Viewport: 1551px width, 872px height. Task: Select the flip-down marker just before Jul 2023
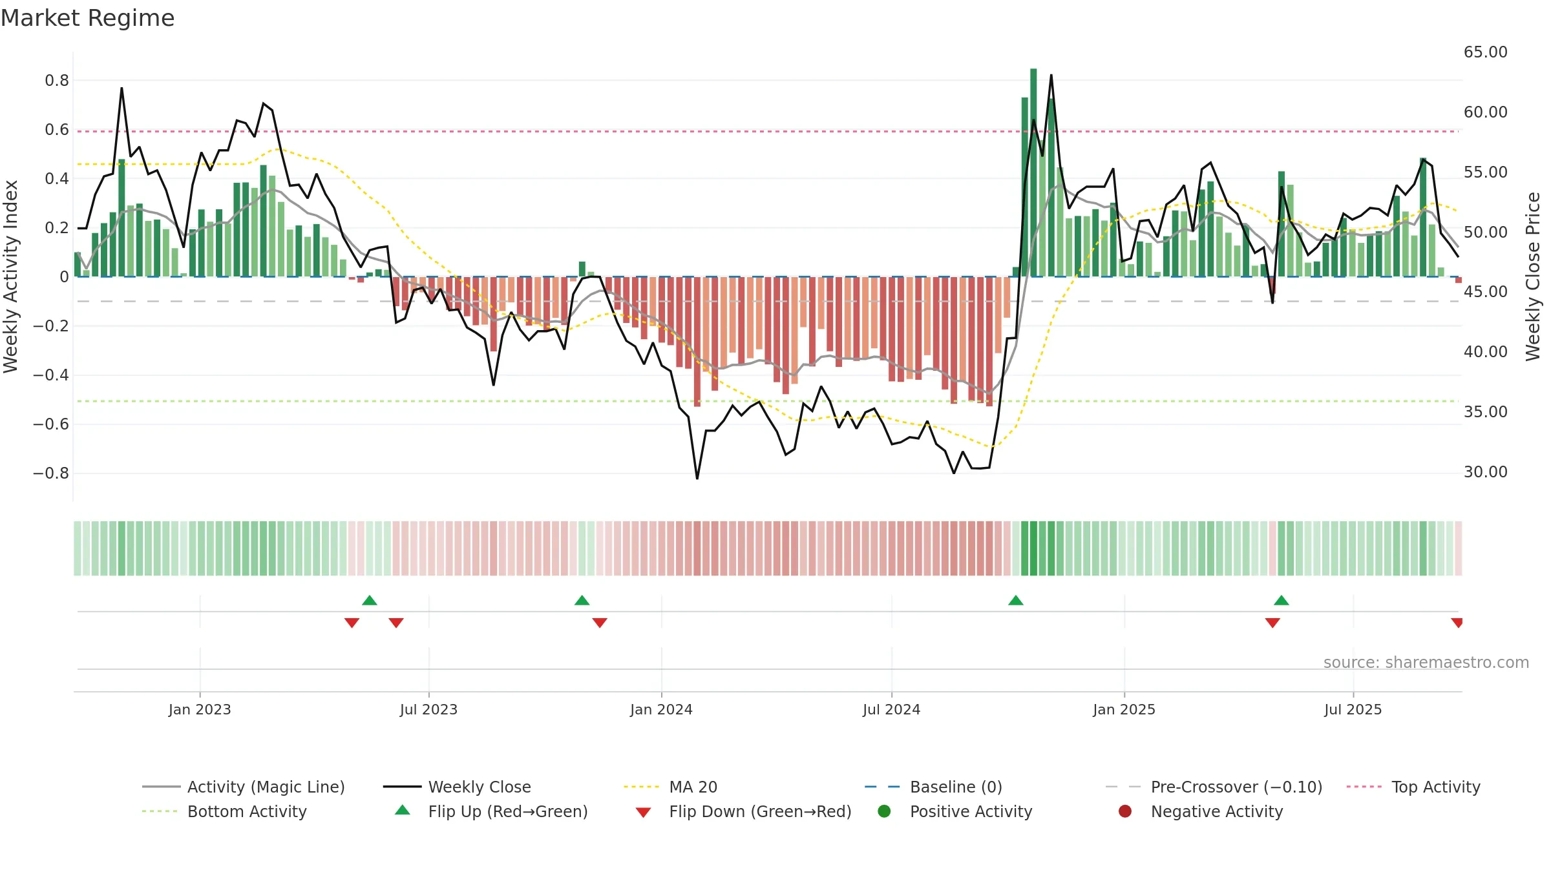[x=396, y=623]
